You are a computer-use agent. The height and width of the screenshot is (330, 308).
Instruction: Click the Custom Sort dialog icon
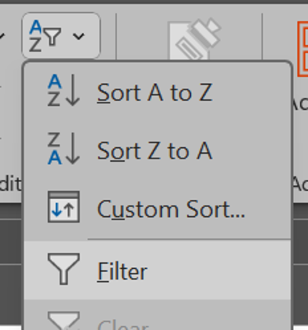(64, 206)
